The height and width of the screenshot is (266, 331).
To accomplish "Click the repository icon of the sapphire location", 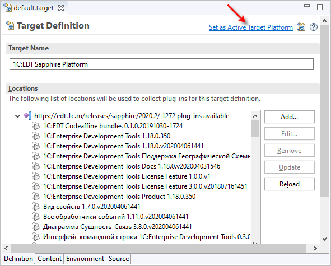I will [27, 116].
